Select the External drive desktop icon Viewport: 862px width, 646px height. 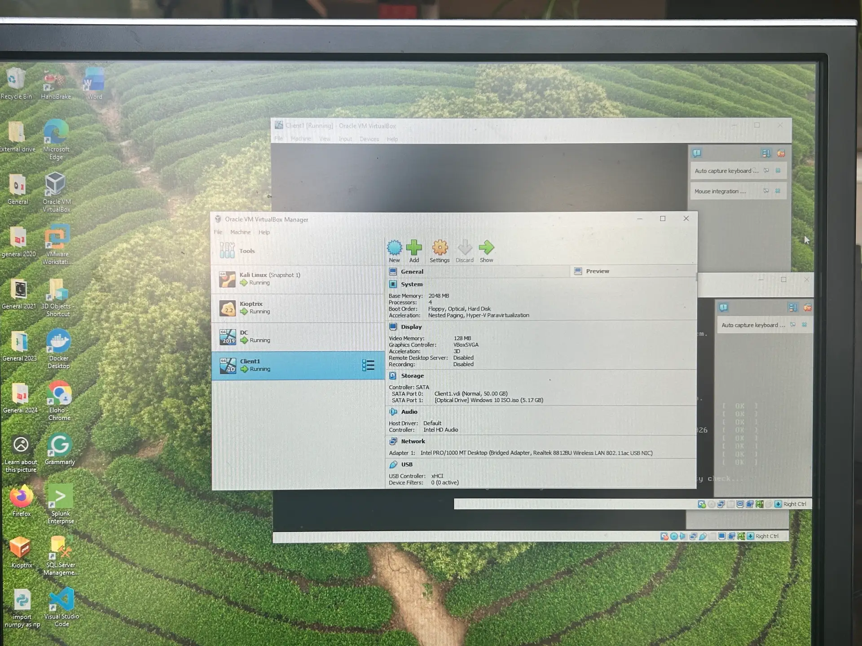pos(17,136)
